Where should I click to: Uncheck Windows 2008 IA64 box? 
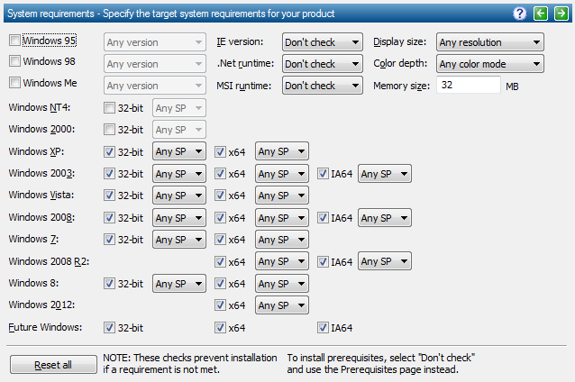click(323, 218)
